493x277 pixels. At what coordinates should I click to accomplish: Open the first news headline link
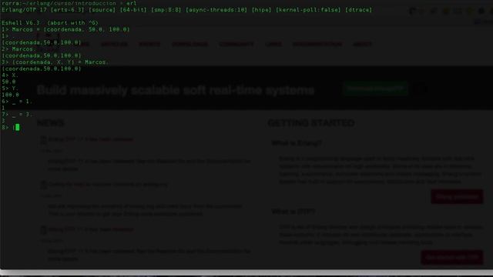click(x=91, y=139)
